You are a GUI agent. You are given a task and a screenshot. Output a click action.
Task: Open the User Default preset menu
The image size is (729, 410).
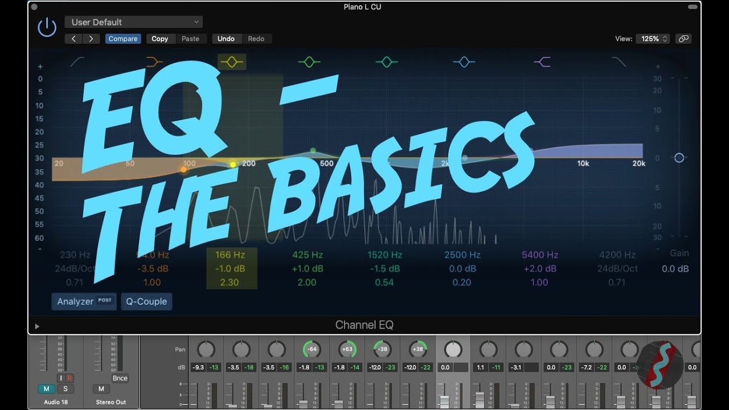tap(133, 22)
